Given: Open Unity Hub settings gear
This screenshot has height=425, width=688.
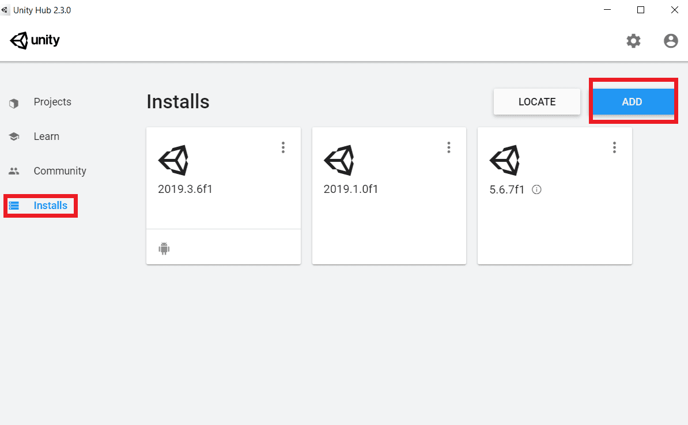Looking at the screenshot, I should tap(633, 41).
